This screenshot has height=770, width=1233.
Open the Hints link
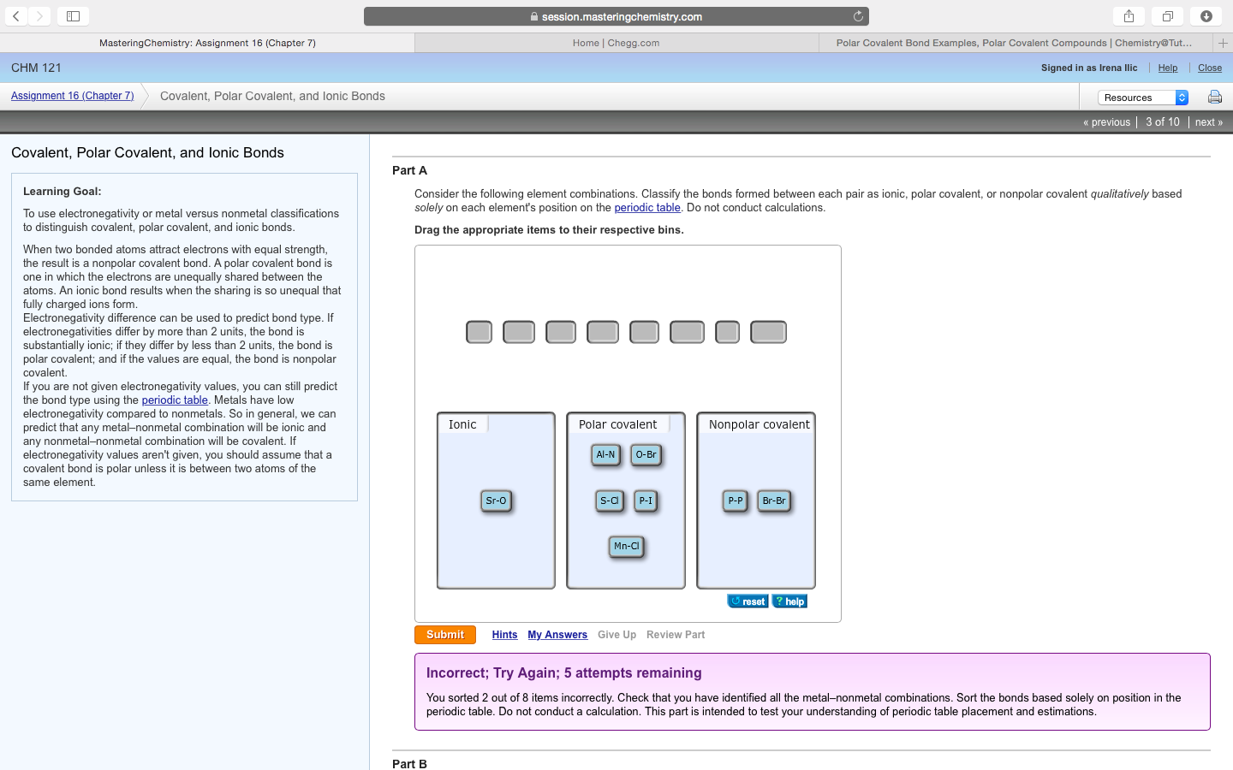504,635
